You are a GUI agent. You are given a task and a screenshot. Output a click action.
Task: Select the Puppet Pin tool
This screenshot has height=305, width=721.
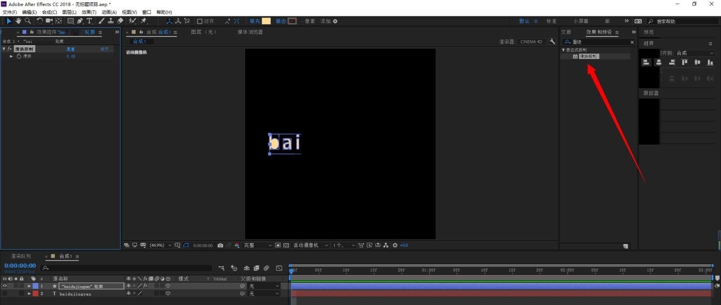coord(144,21)
